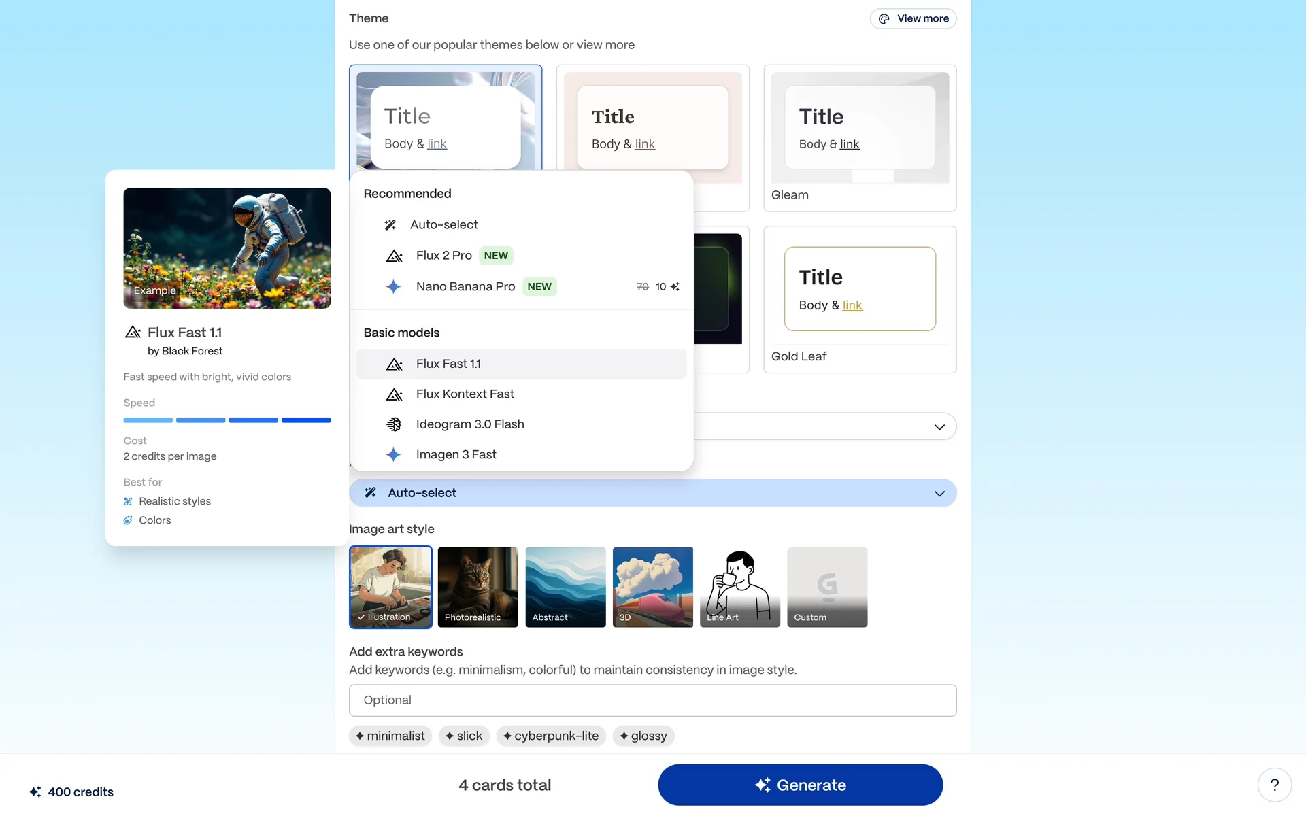The width and height of the screenshot is (1306, 816).
Task: Select the Photorealistic art style
Action: (478, 587)
